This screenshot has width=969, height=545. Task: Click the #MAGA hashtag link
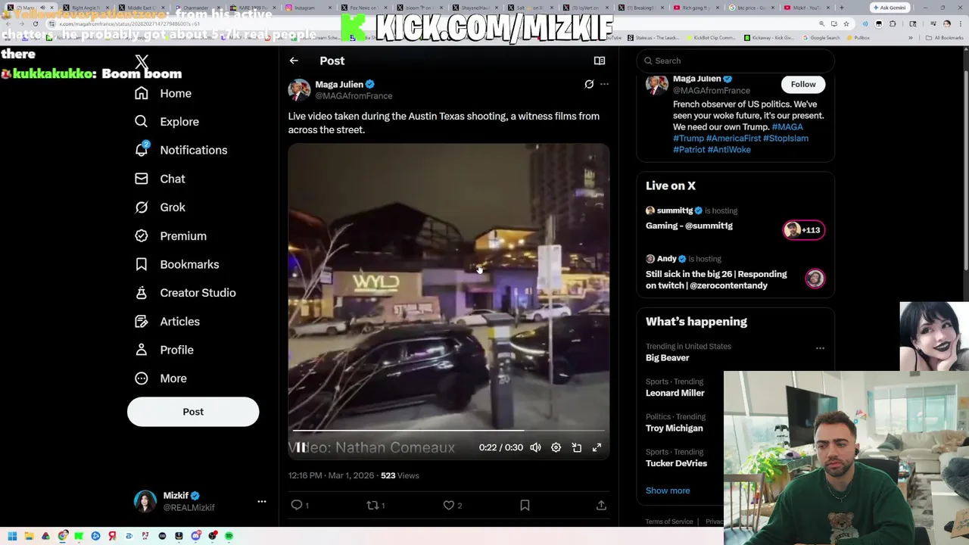[787, 127]
